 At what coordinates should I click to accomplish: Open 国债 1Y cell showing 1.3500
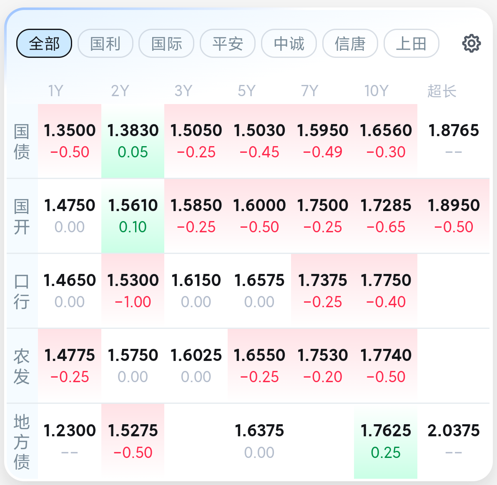coord(70,141)
